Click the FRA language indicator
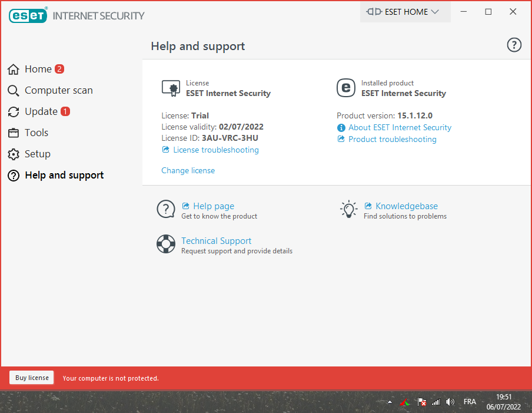 470,402
